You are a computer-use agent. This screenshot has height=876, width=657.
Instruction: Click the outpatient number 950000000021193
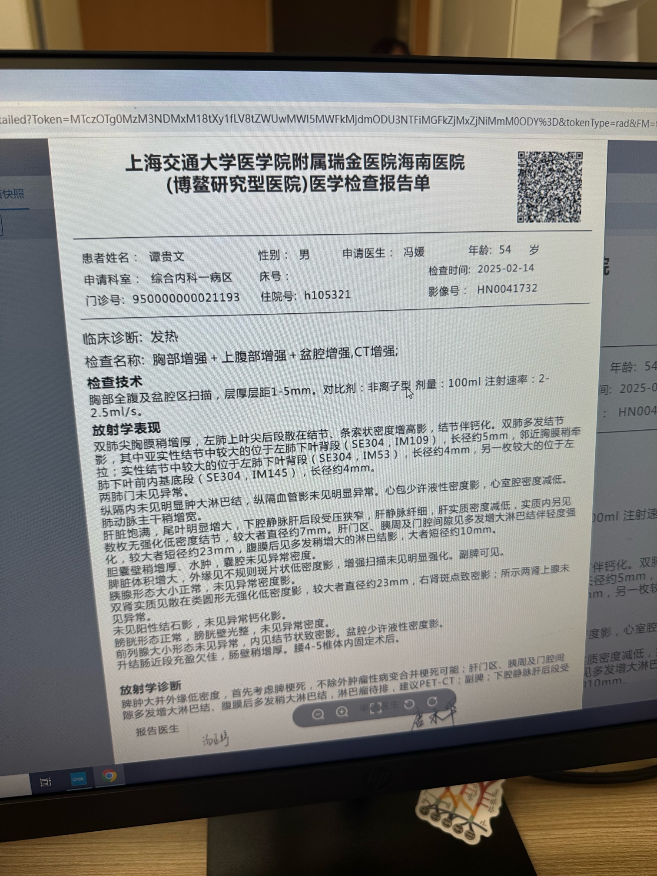186,298
